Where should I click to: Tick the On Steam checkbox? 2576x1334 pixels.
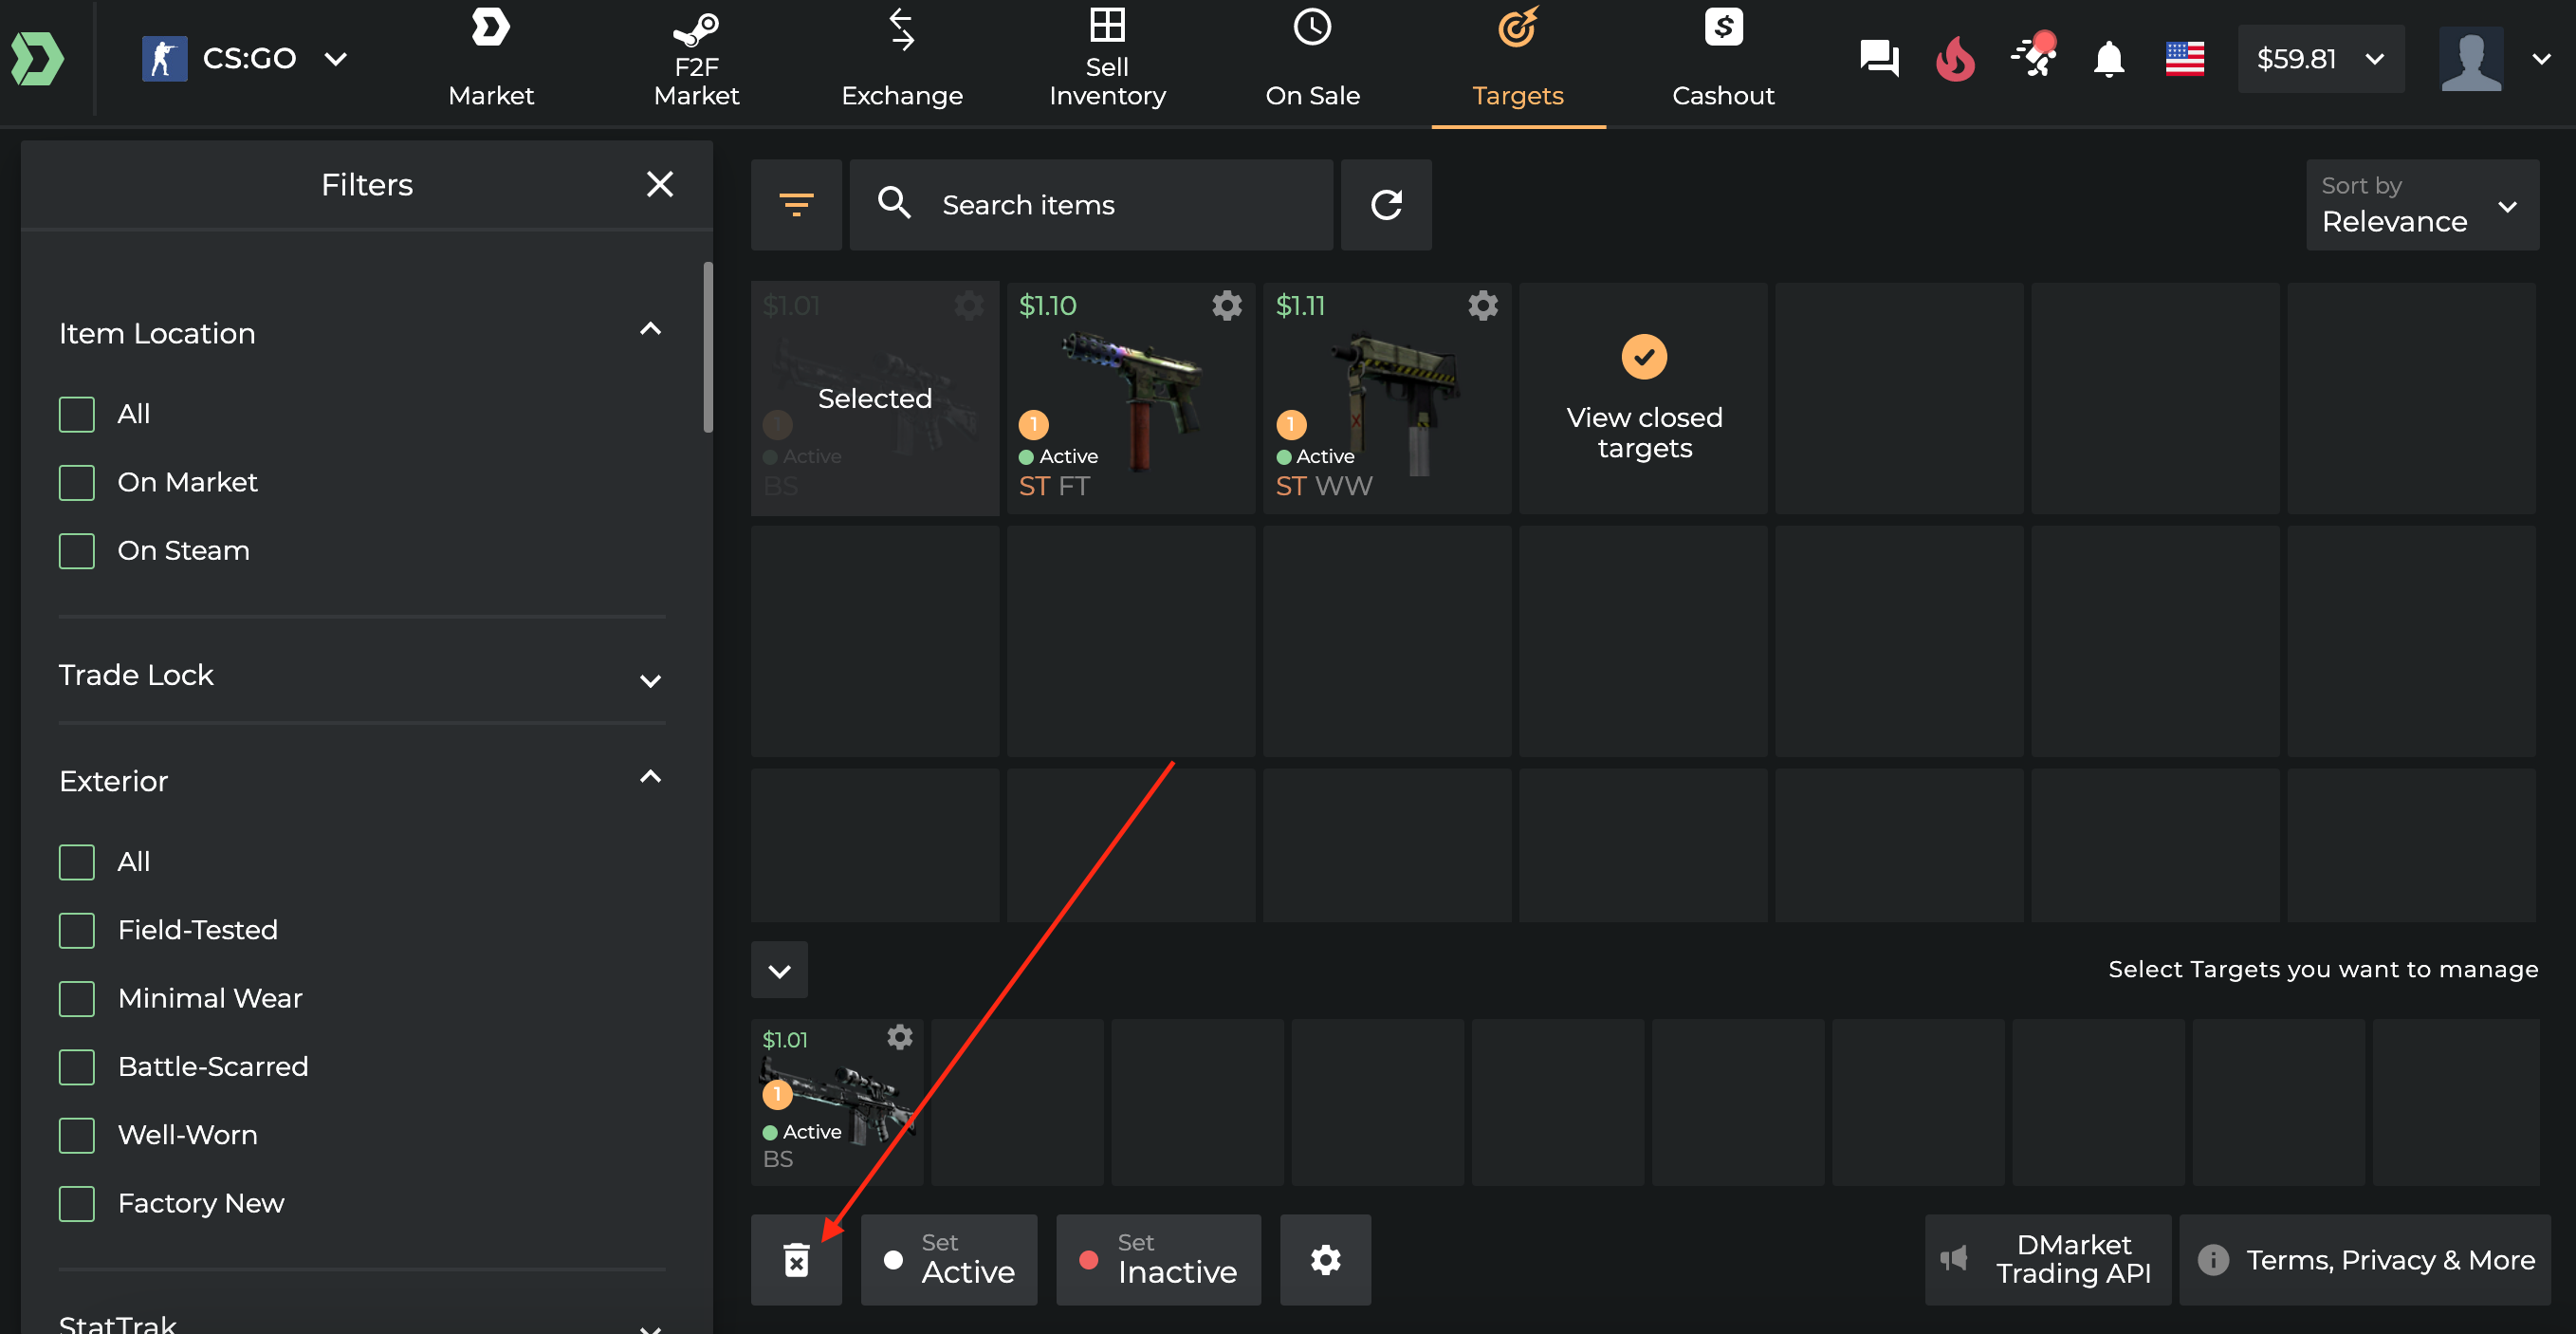77,551
